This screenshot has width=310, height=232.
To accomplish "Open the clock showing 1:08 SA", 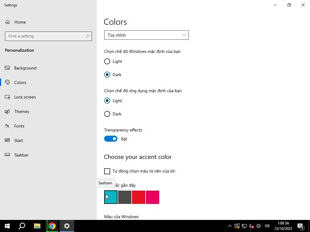I will click(x=283, y=226).
